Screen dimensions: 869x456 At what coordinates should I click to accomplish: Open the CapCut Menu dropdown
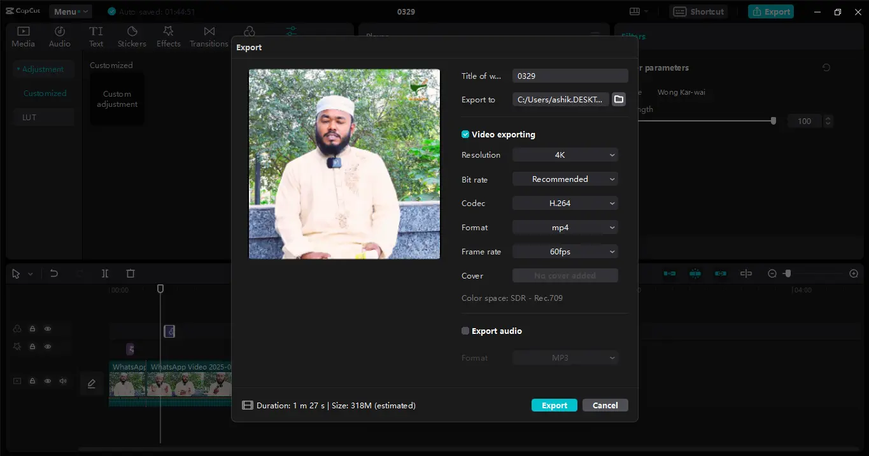coord(70,11)
